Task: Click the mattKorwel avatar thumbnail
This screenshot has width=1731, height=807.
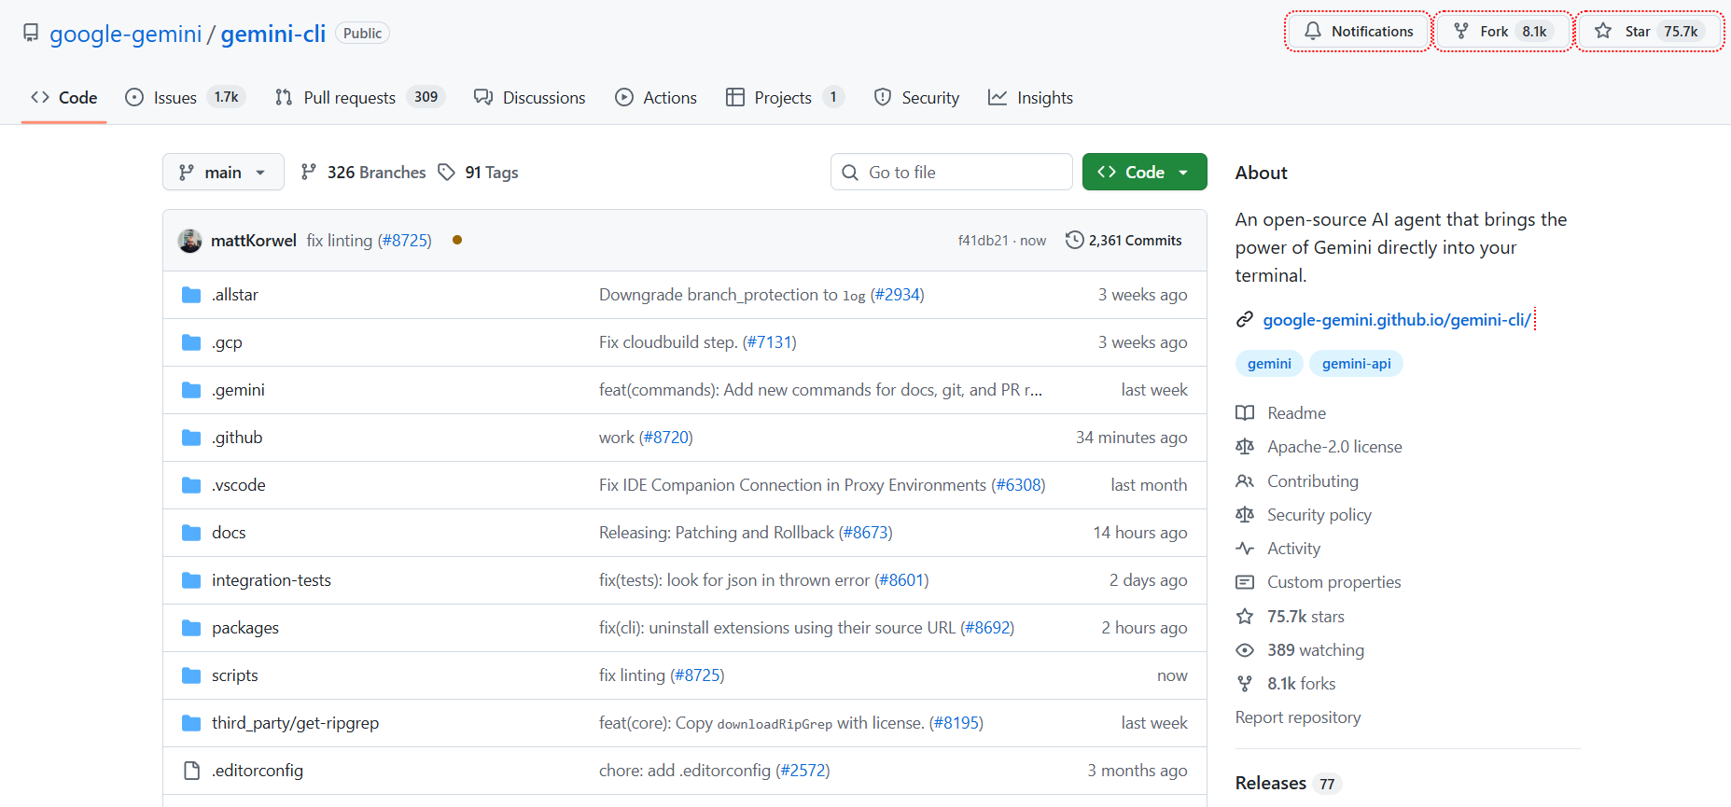Action: (x=190, y=241)
